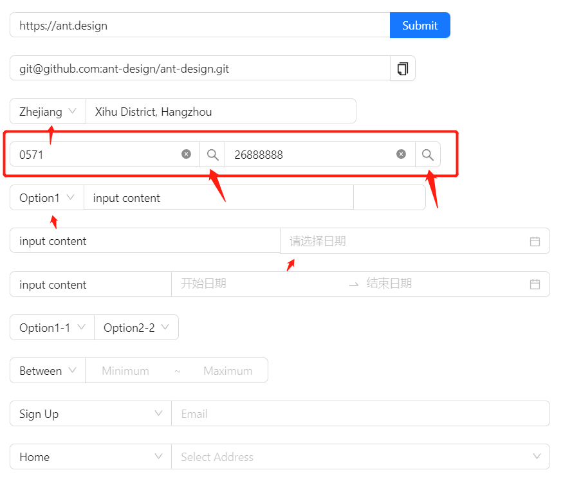Click the copy icon beside the git URL
The height and width of the screenshot is (479, 563).
tap(403, 68)
